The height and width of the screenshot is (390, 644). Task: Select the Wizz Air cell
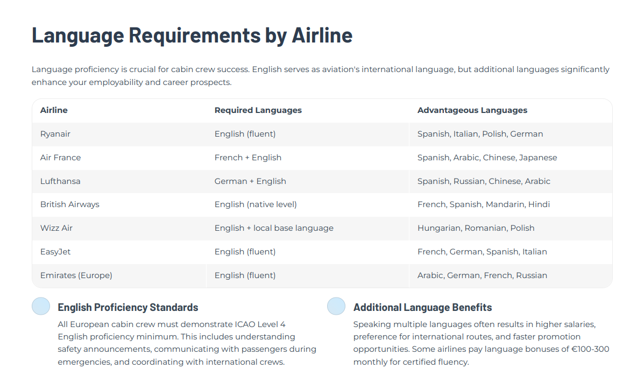pyautogui.click(x=56, y=228)
